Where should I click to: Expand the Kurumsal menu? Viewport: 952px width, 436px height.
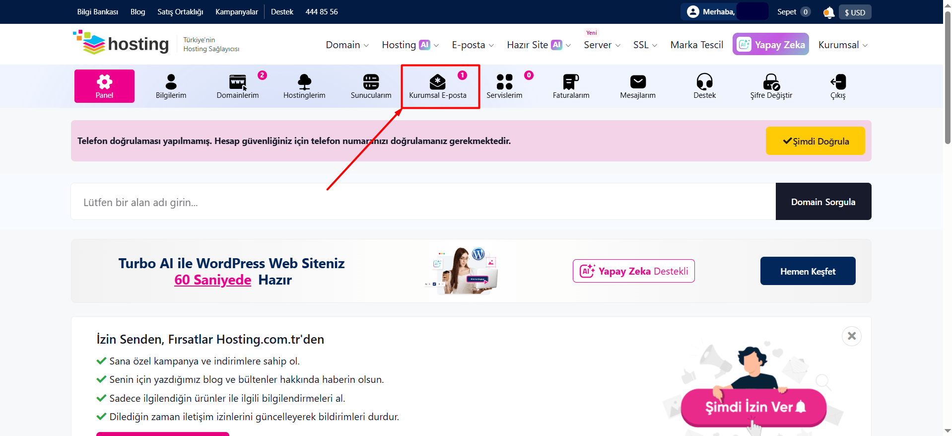point(843,45)
